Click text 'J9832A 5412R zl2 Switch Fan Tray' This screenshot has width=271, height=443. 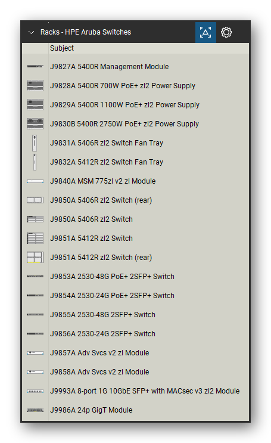[x=107, y=162]
